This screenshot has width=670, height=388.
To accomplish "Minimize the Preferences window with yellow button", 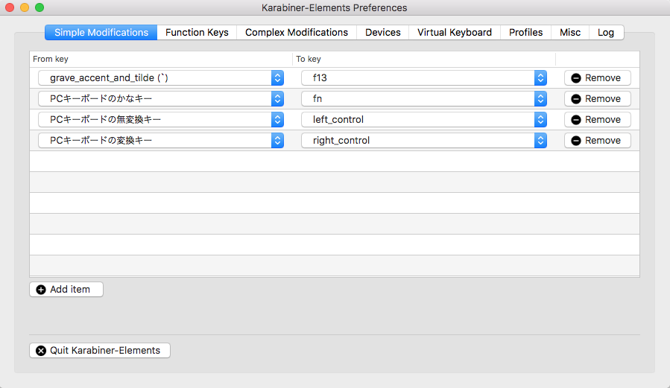I will coord(25,7).
